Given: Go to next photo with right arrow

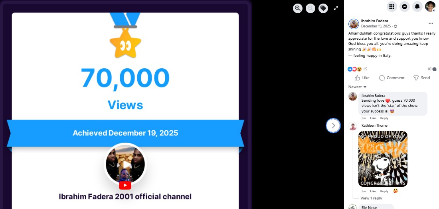Looking at the screenshot, I should [333, 126].
